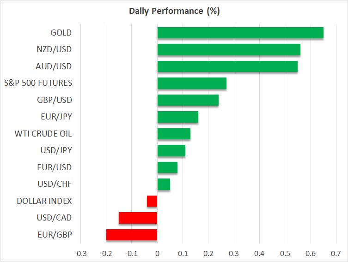Click the GOLD axis label
The image size is (348, 262).
click(61, 33)
